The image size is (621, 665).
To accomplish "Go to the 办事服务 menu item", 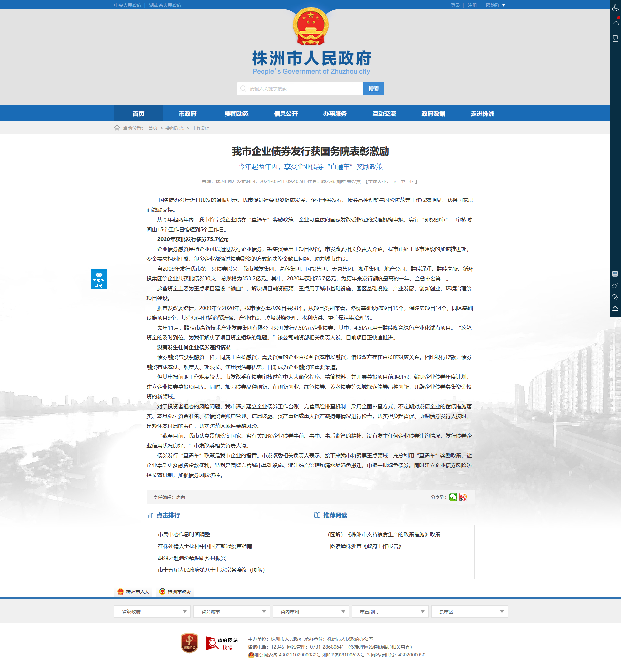I will coord(335,114).
